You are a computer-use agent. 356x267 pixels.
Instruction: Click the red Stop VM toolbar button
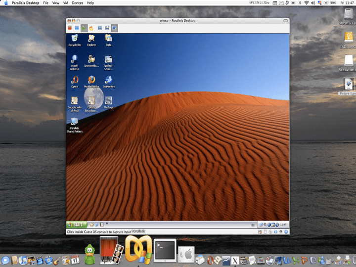[x=69, y=28]
